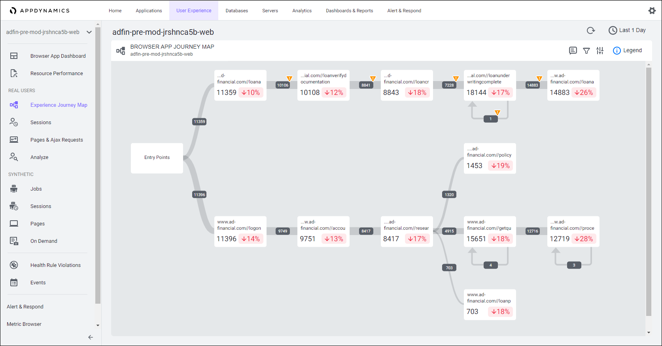The width and height of the screenshot is (662, 346).
Task: Click the self-loop label 4
Action: coord(491,265)
